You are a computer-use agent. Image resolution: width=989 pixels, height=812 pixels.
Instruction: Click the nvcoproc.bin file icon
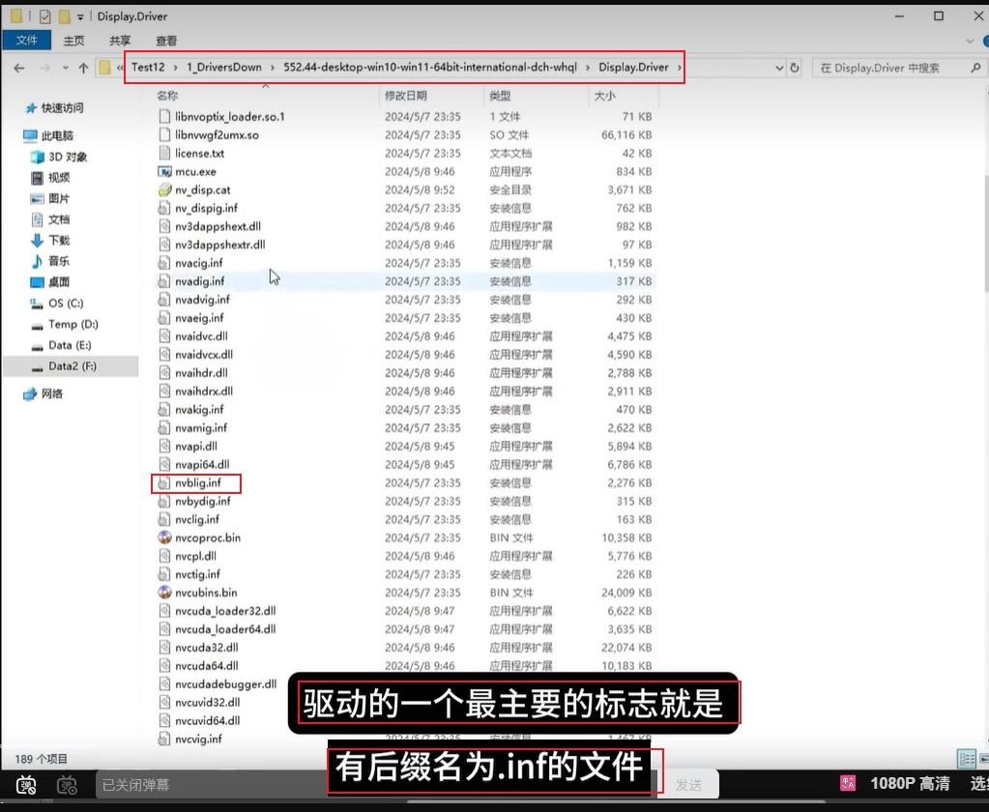(164, 537)
